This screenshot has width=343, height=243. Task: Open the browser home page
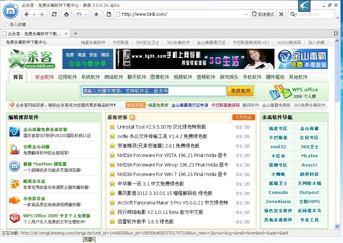(66, 14)
